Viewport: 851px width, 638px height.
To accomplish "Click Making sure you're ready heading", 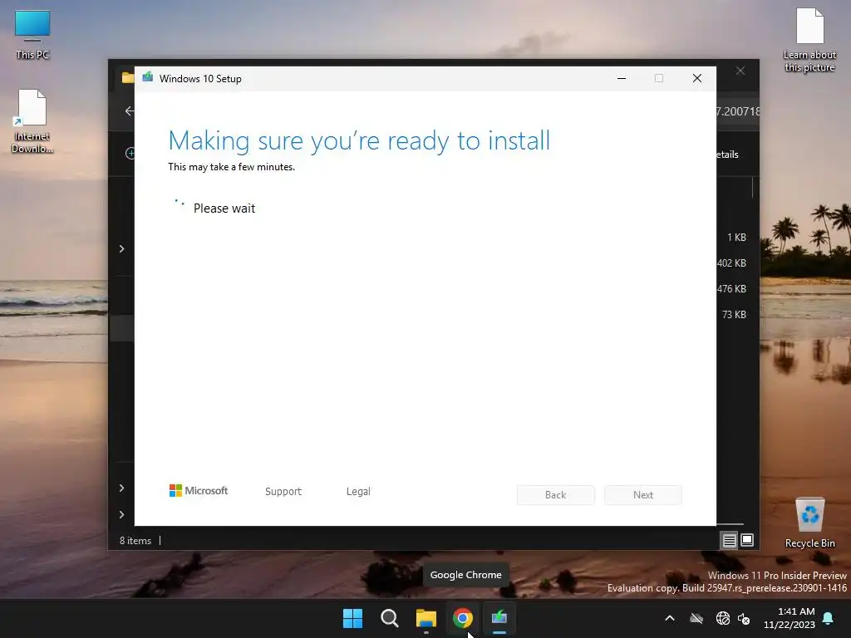I will coord(359,141).
